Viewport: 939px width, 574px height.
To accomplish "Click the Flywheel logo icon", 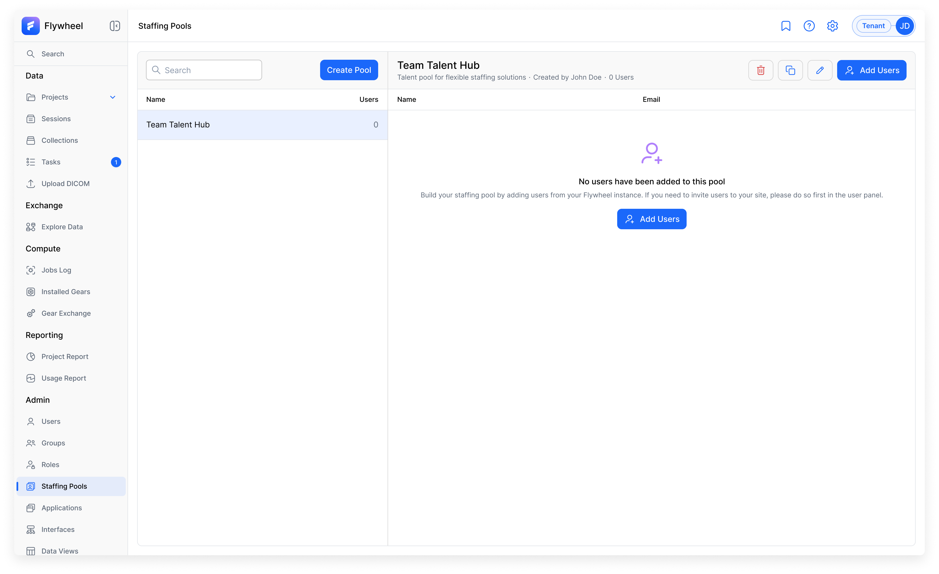I will [x=30, y=26].
